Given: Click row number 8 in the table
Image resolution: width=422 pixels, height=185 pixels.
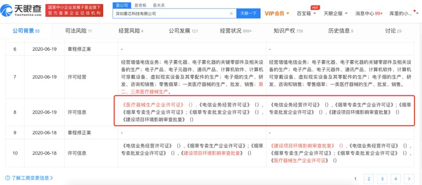Looking at the screenshot, I should click(15, 112).
